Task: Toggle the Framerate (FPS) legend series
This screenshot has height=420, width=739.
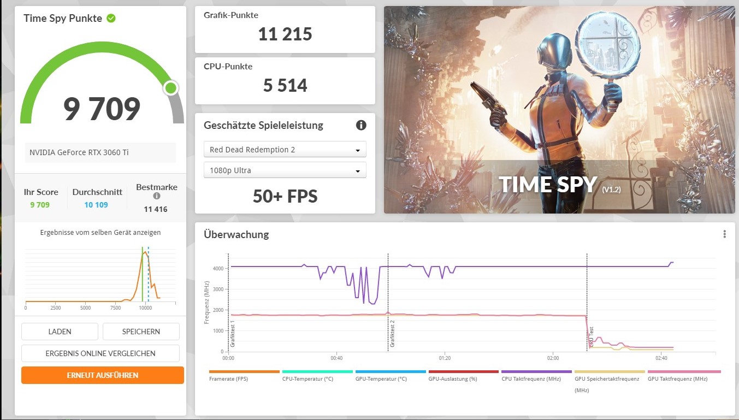Action: [244, 376]
